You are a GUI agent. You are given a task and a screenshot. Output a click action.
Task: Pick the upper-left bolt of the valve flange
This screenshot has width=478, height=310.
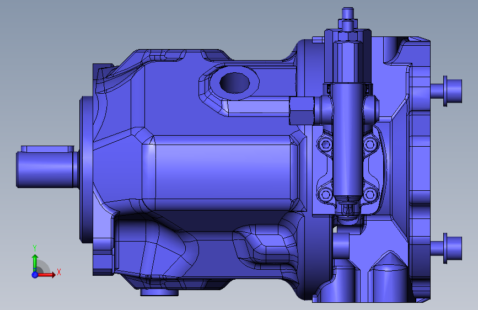click(325, 144)
